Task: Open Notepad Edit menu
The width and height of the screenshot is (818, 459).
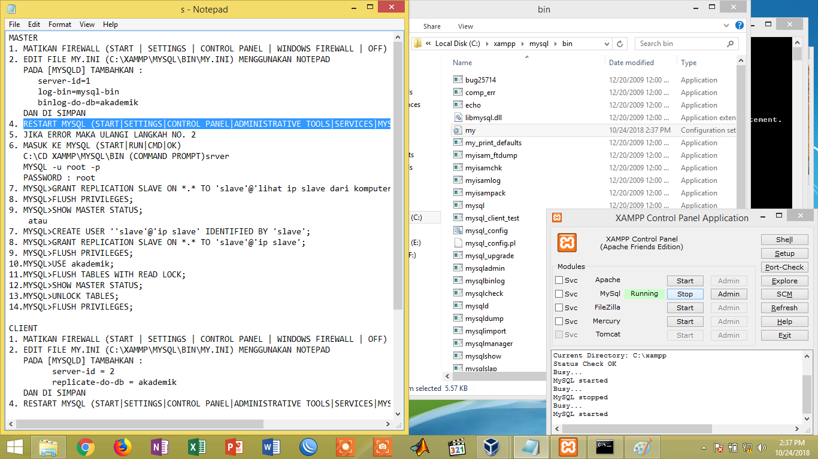Action: click(34, 25)
